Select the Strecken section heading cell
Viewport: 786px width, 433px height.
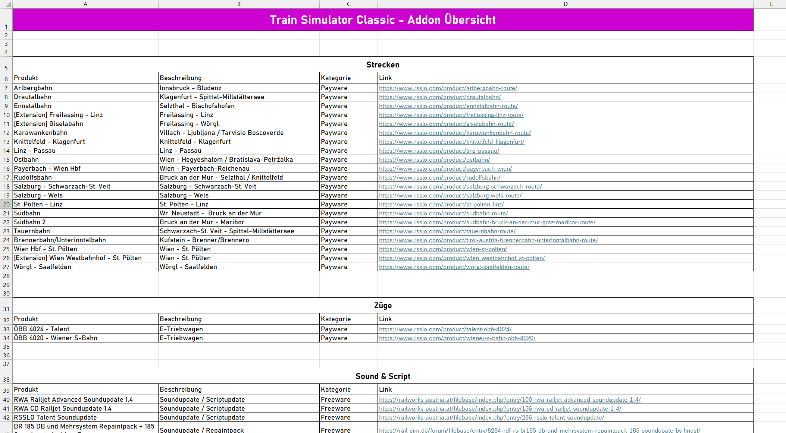click(383, 64)
